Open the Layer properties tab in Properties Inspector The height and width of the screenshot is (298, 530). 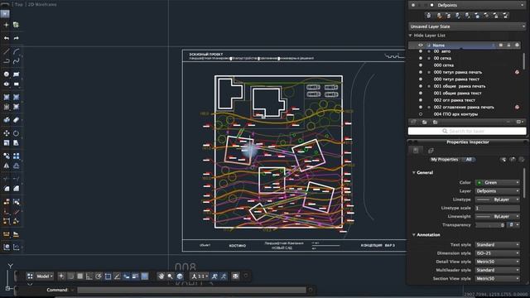point(431,151)
